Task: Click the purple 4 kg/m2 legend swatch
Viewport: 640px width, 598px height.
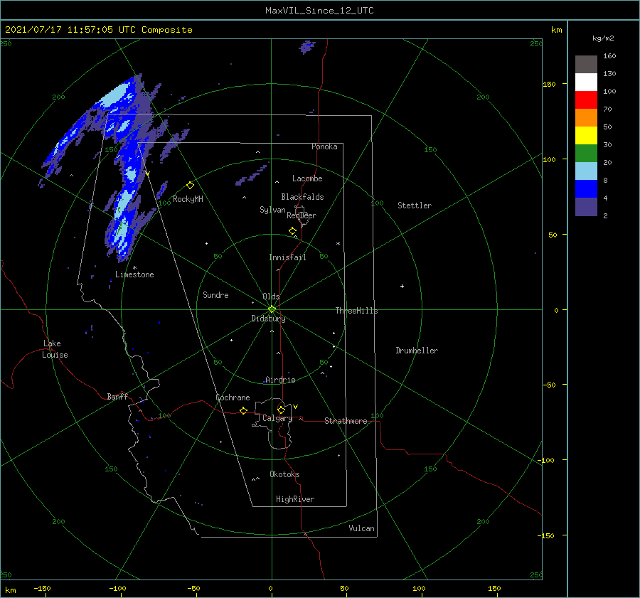Action: 586,206
